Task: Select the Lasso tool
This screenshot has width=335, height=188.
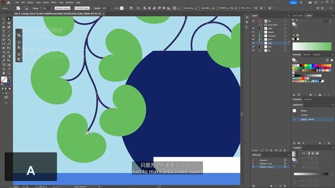Action: pyautogui.click(x=9, y=23)
